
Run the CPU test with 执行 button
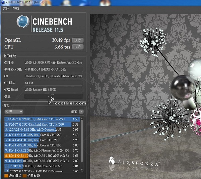pyautogui.click(x=78, y=47)
